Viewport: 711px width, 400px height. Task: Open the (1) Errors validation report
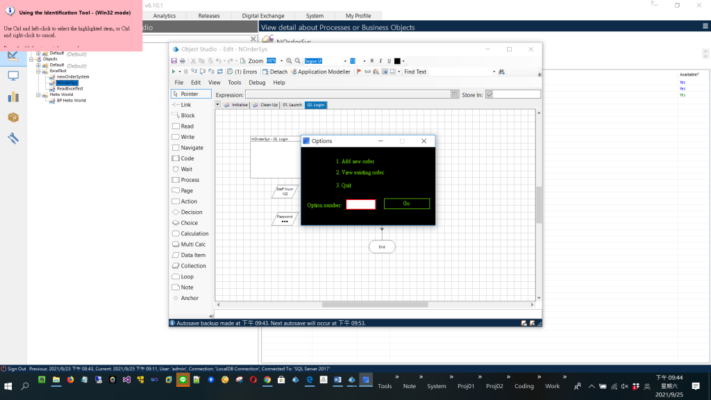coord(242,72)
